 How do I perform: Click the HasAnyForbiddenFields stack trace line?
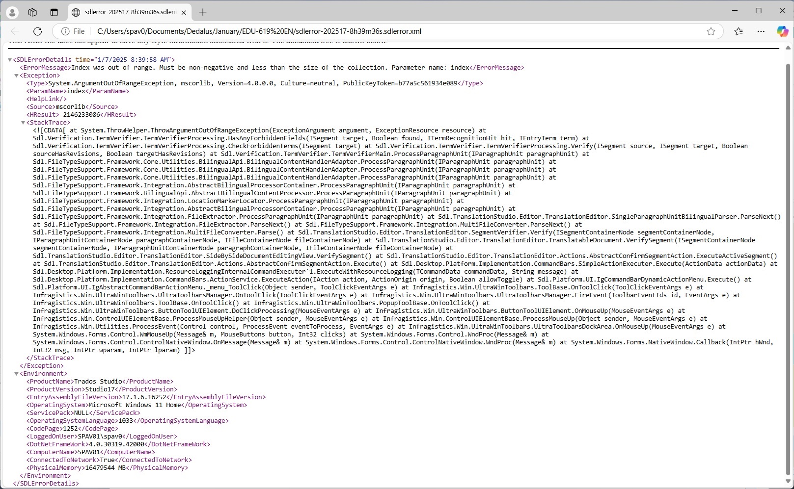(311, 138)
